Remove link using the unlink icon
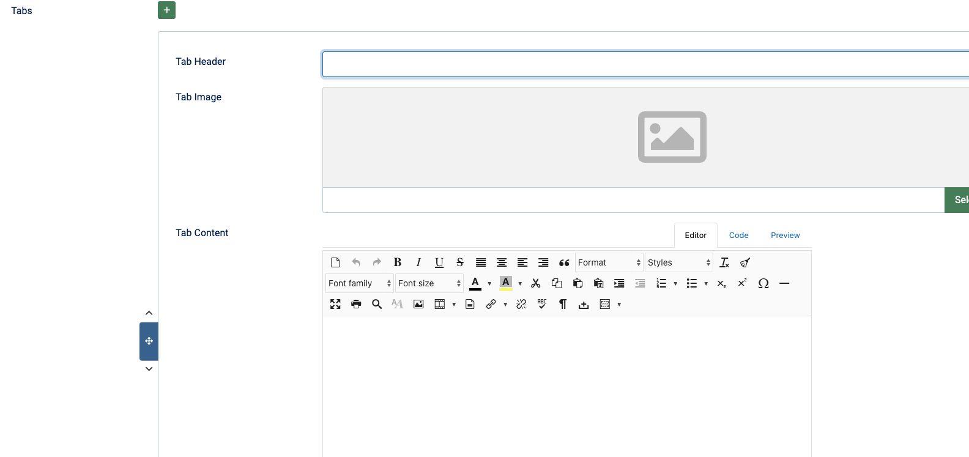The image size is (969, 457). [521, 304]
